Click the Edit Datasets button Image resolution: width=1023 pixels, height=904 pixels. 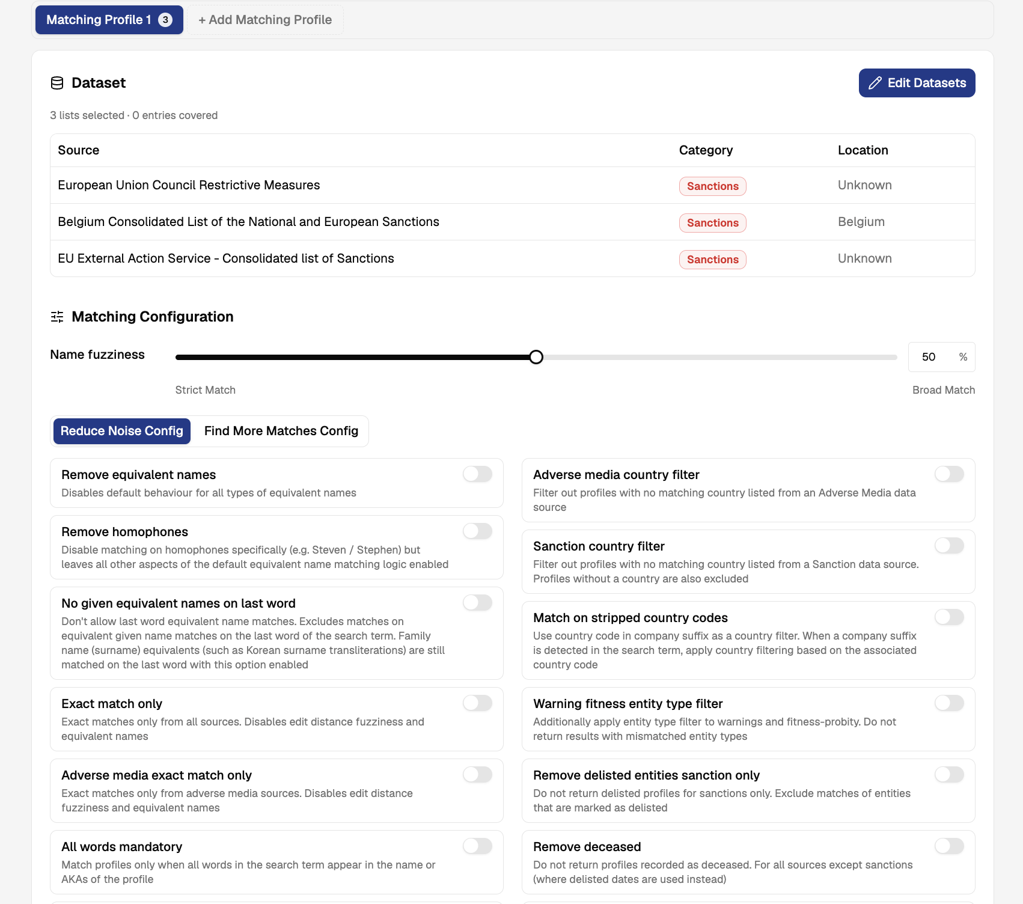917,83
